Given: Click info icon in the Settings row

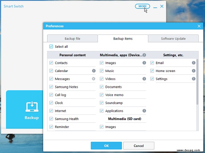Looking at the screenshot, I should point(194,79).
